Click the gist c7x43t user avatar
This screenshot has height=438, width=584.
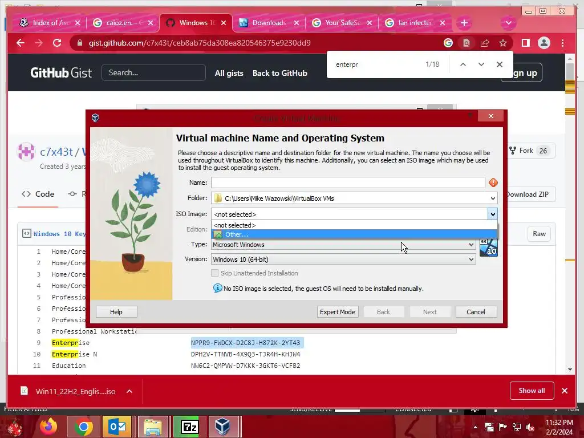point(26,152)
